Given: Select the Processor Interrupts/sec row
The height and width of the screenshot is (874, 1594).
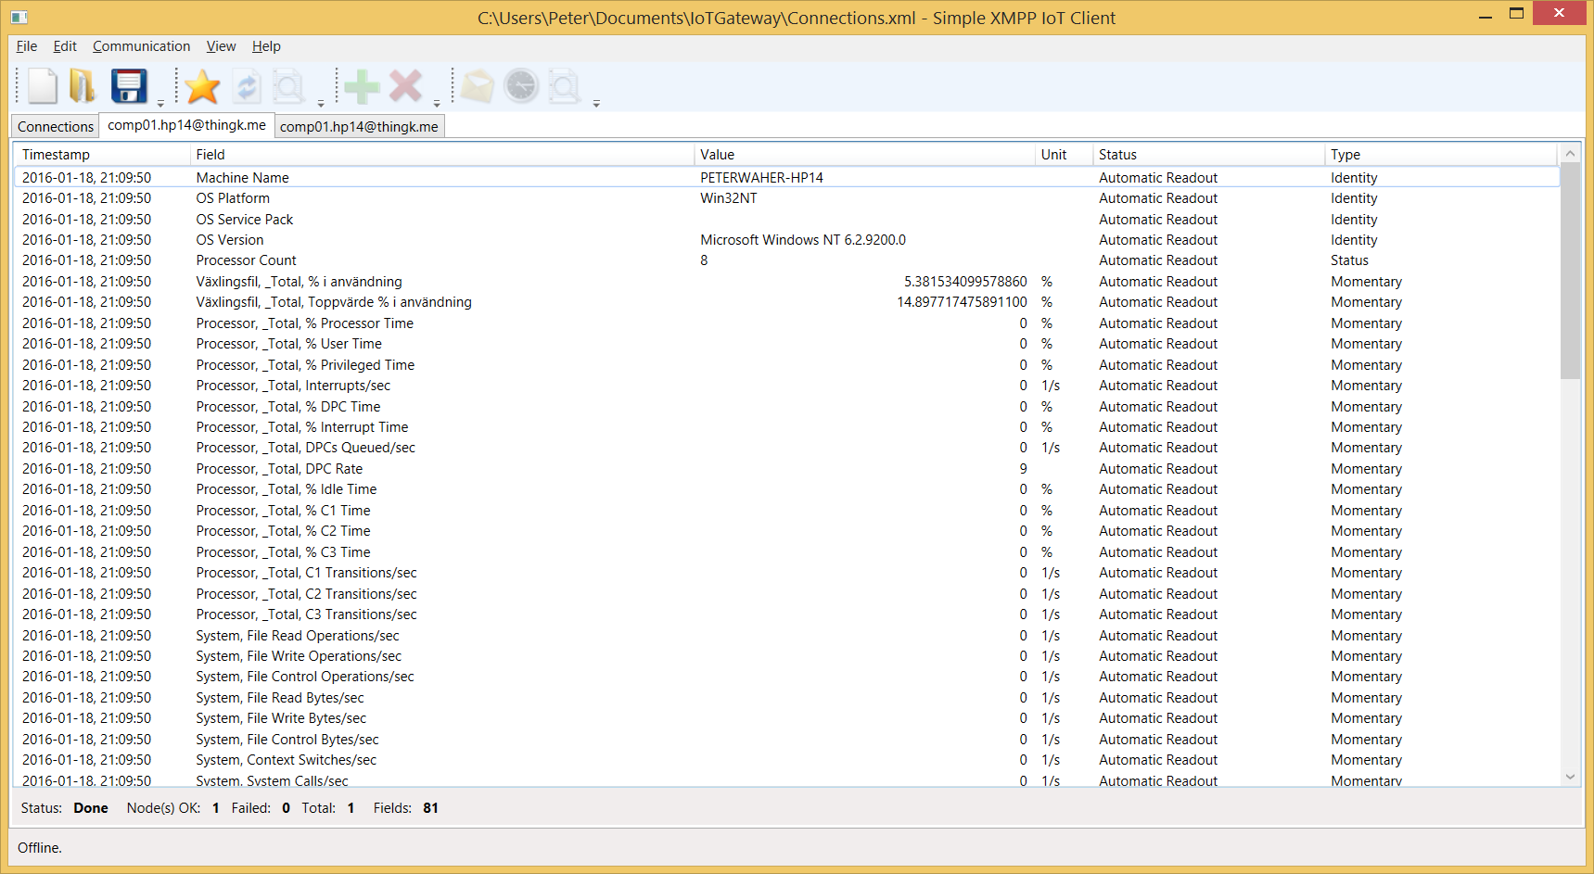Looking at the screenshot, I should [x=786, y=386].
